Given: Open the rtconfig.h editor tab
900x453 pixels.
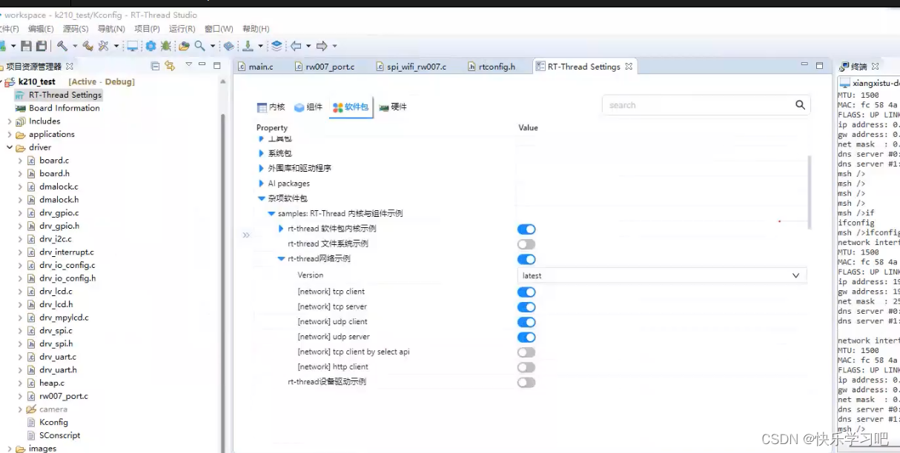Looking at the screenshot, I should 491,67.
